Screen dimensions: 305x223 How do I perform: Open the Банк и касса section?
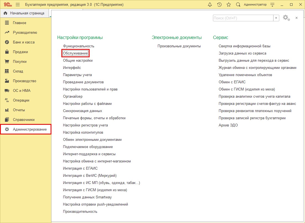[24, 42]
